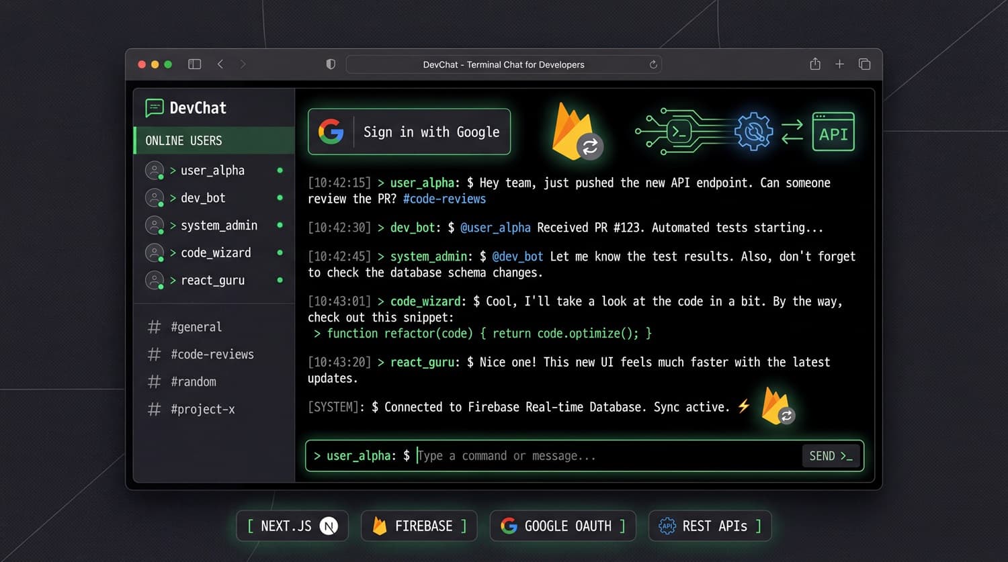Toggle dev_bot's green presence indicator
Image resolution: width=1008 pixels, height=562 pixels.
point(280,198)
